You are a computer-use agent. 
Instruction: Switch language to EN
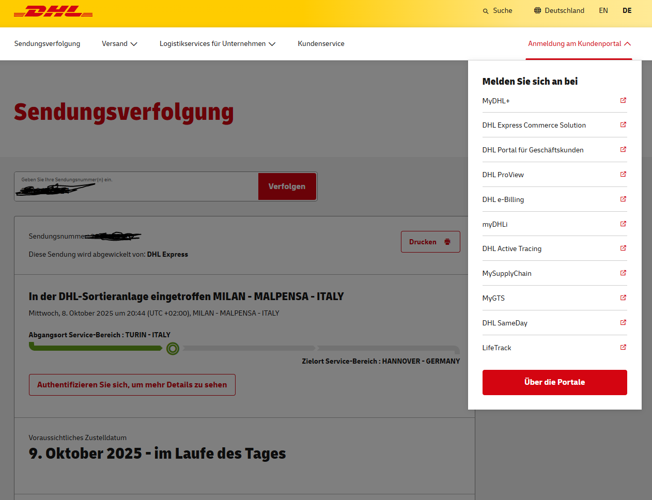coord(603,10)
